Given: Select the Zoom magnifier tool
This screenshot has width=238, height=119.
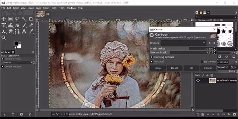Looking at the screenshot, I should click(x=4, y=38).
